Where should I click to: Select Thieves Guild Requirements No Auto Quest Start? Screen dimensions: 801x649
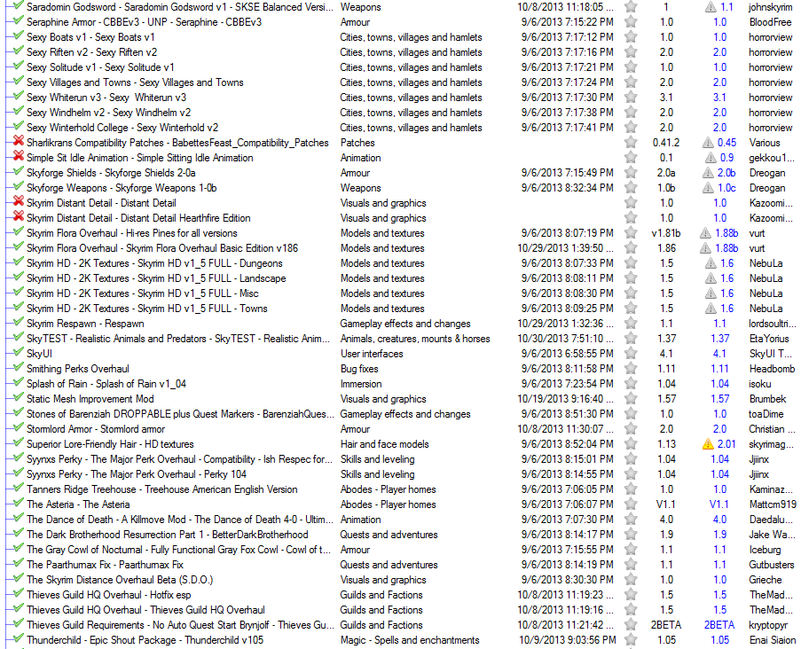click(x=180, y=625)
